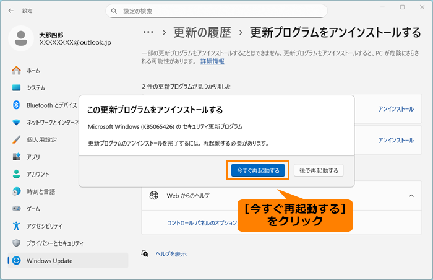Click 更新の履歴 breadcrumb

click(x=202, y=32)
